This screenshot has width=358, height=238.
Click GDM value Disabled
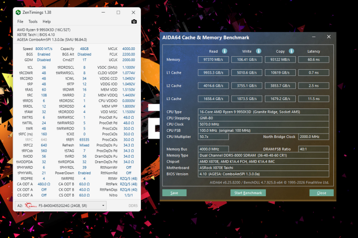click(44, 60)
